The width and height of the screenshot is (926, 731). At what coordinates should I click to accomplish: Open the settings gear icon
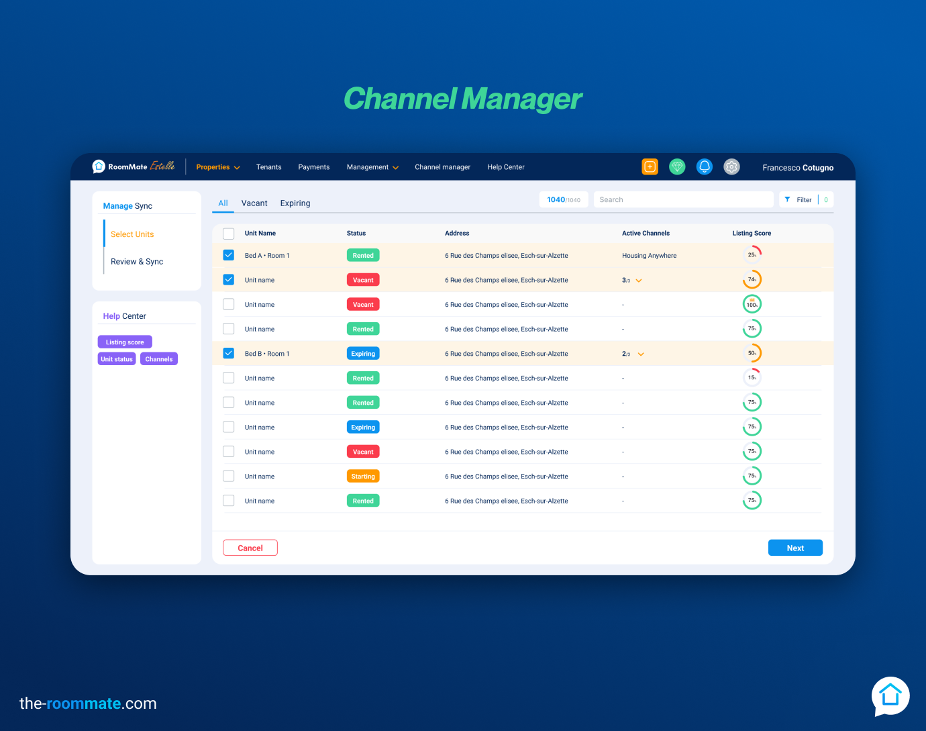(x=731, y=167)
